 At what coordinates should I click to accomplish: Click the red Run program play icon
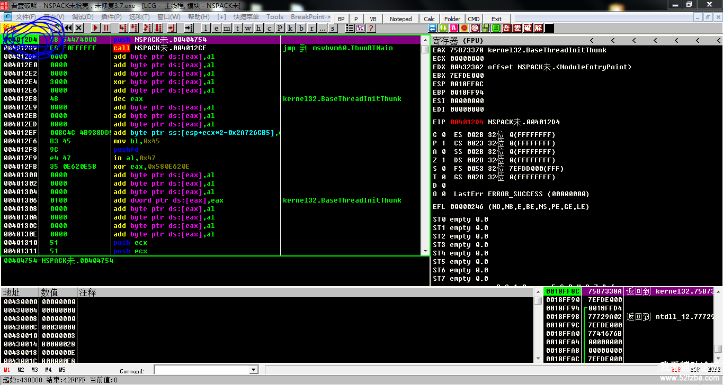tap(96, 28)
